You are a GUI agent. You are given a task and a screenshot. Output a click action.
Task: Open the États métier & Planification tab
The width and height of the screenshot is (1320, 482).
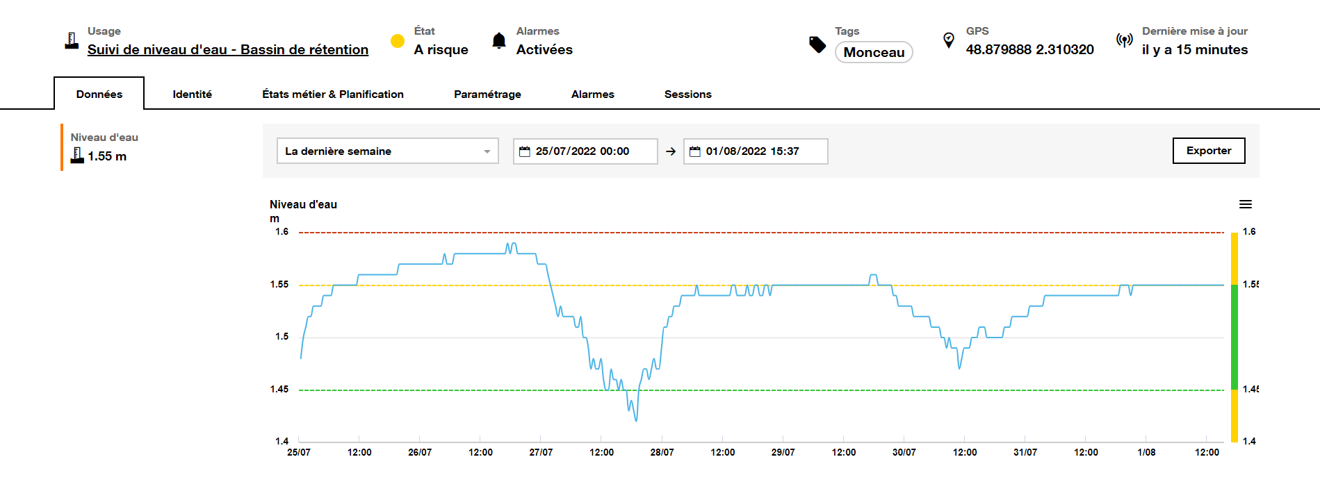click(332, 94)
